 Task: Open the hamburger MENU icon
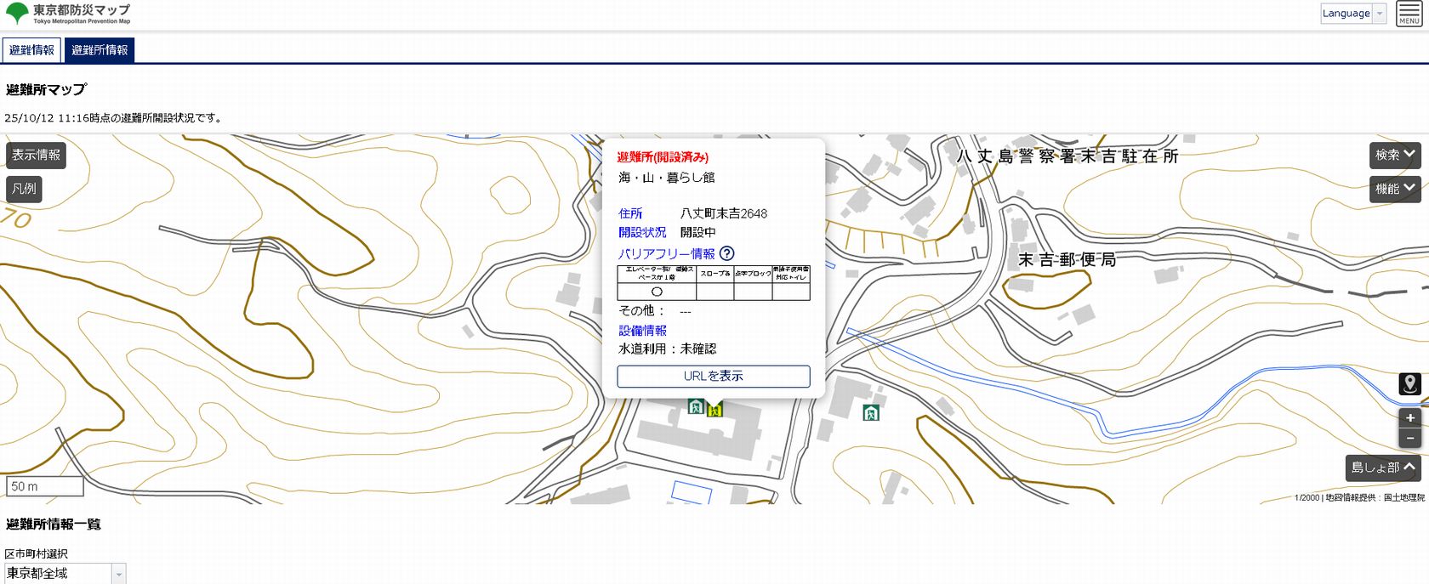[x=1409, y=14]
